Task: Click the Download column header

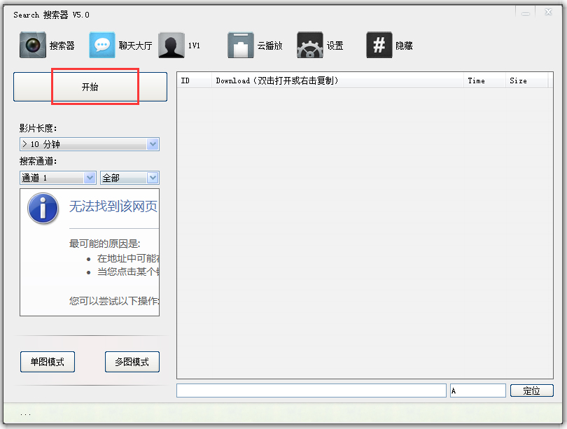Action: 337,80
